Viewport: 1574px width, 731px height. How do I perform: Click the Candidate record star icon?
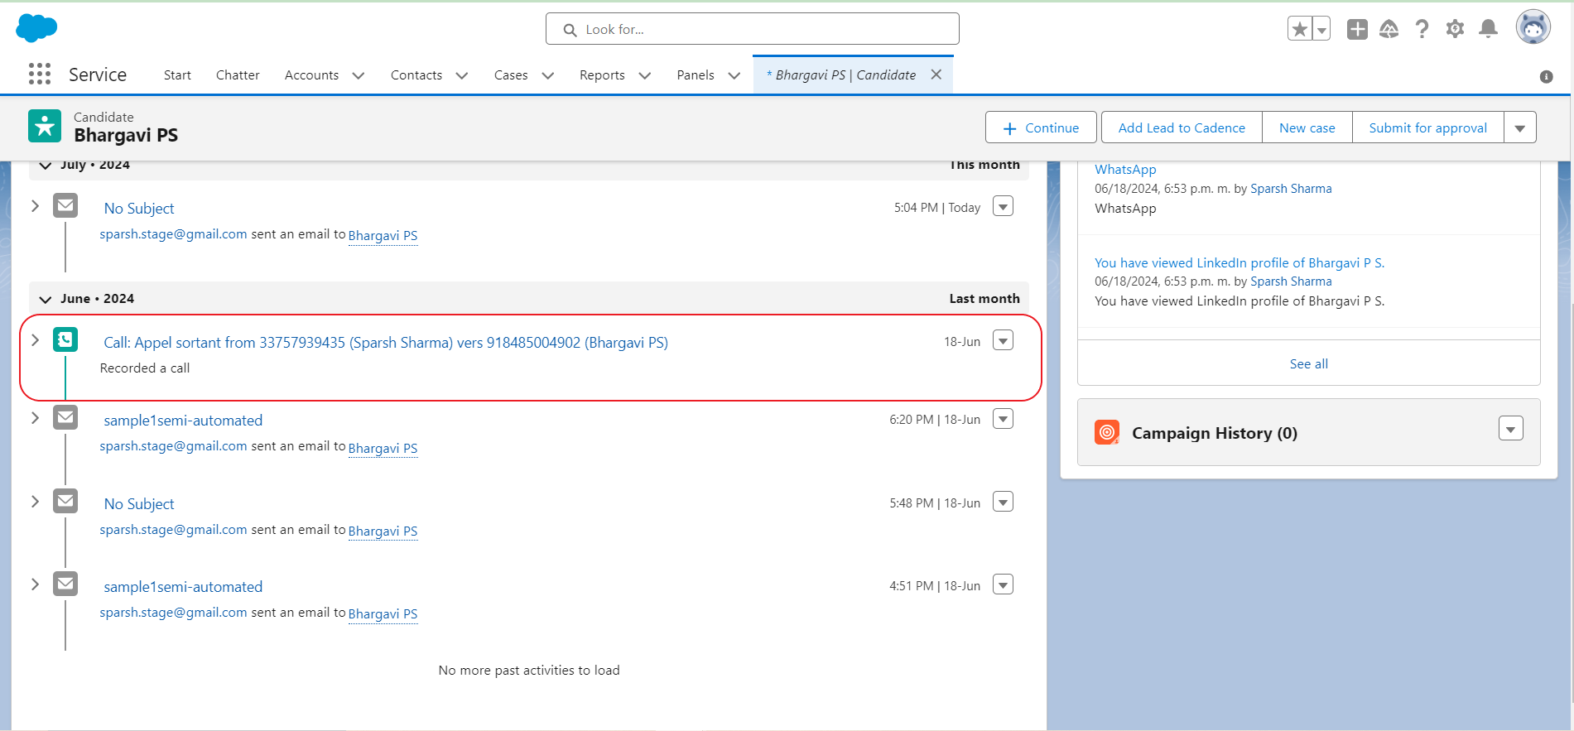[45, 126]
